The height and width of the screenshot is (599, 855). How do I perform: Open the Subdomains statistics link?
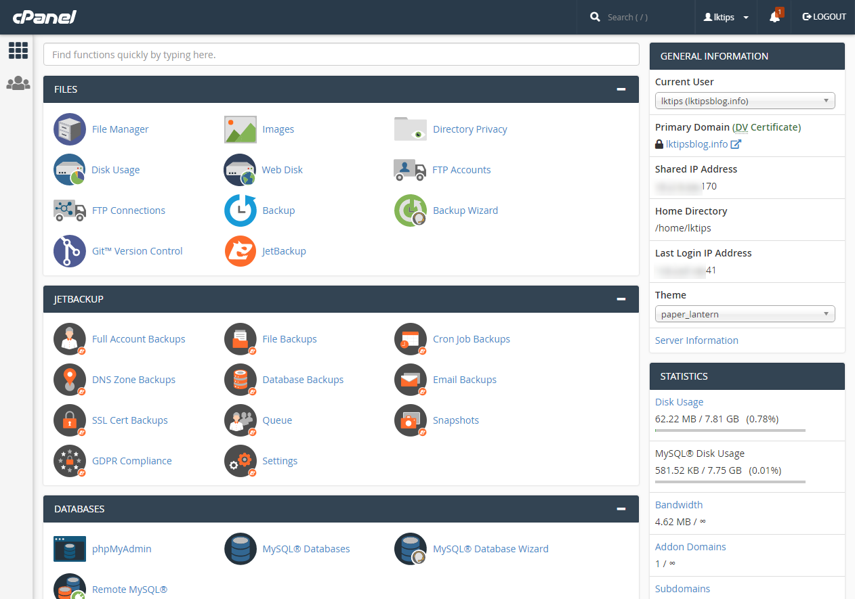pyautogui.click(x=682, y=589)
